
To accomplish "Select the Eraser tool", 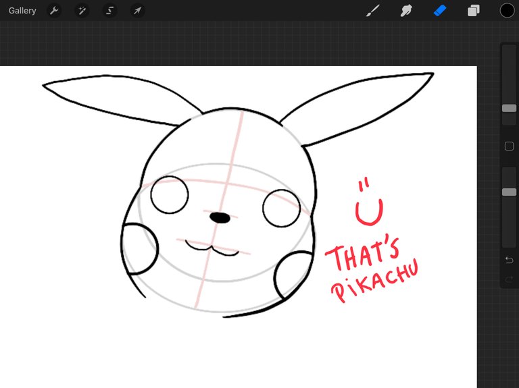I will (440, 11).
